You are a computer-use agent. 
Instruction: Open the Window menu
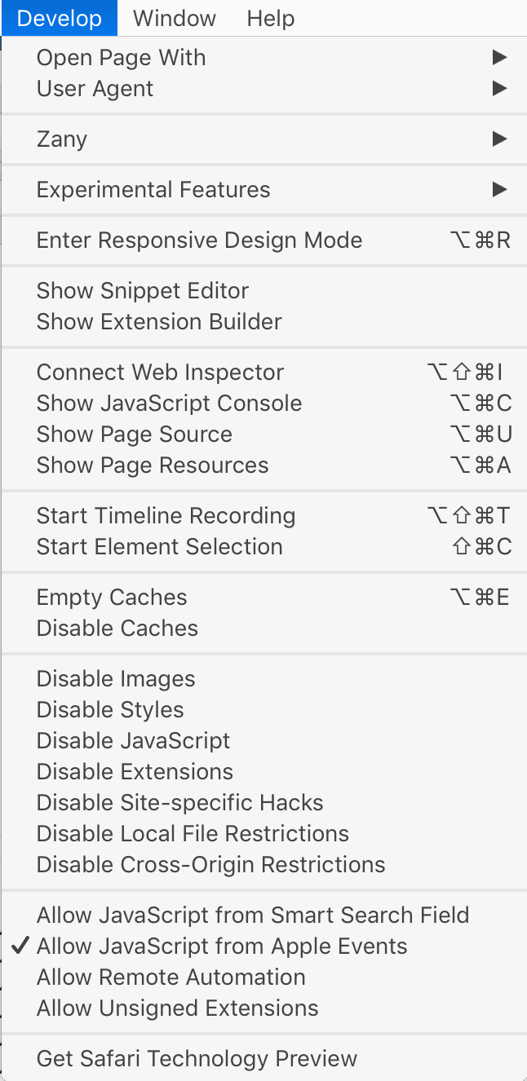174,18
